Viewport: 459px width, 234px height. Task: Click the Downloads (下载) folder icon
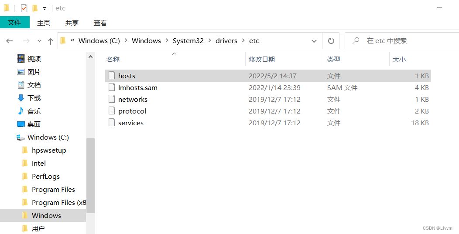[21, 98]
